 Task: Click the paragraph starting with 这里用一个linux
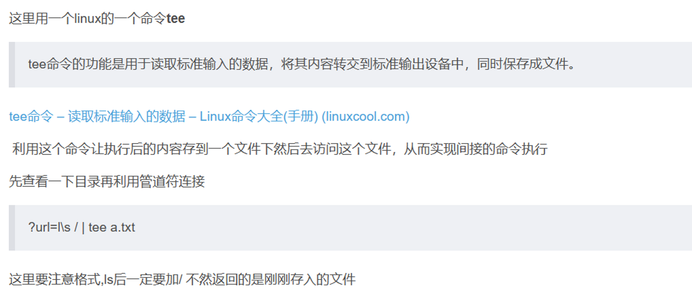(x=97, y=19)
